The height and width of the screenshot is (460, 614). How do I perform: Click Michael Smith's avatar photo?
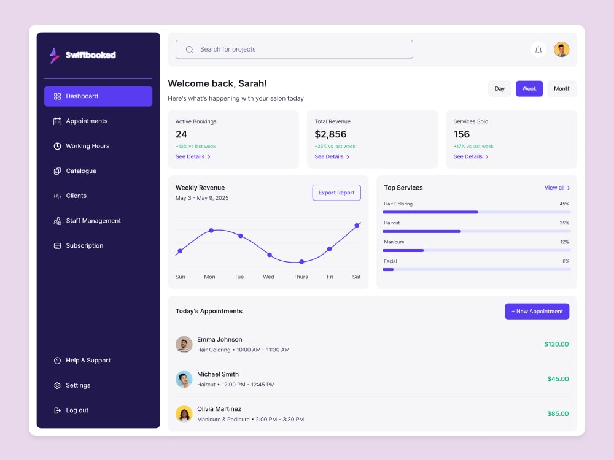pos(184,379)
